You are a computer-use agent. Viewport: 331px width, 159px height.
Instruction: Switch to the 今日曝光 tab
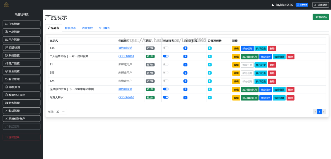[x=104, y=28]
